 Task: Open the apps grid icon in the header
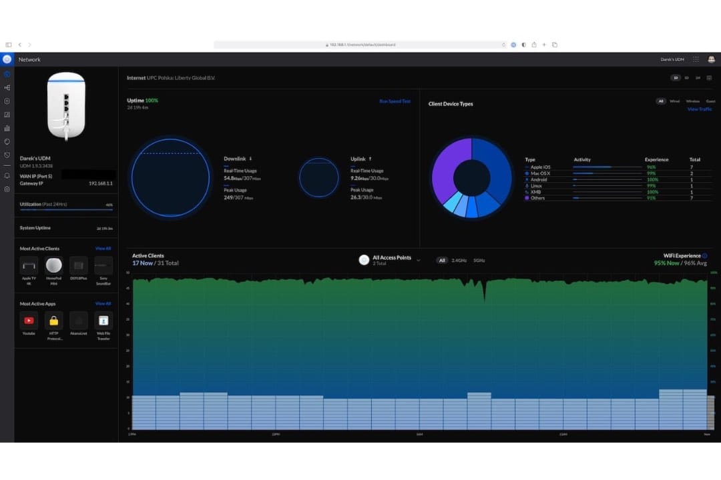click(696, 59)
